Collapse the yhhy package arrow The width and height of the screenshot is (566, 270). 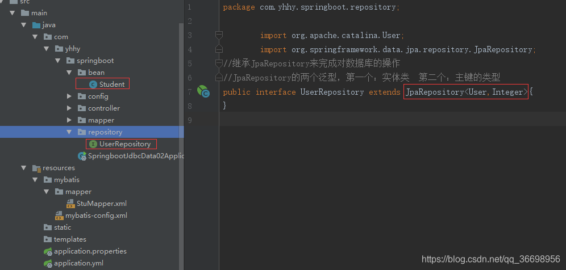(x=46, y=49)
